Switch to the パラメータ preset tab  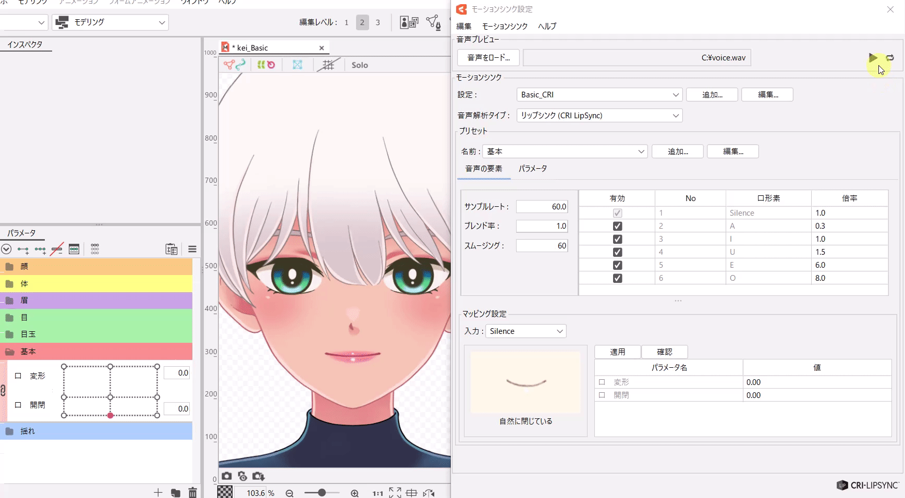coord(532,169)
